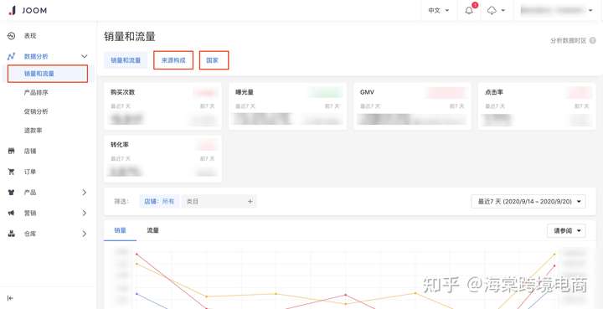The height and width of the screenshot is (309, 603).
Task: Click the 店铺: 所有 filter chip
Action: (x=159, y=201)
